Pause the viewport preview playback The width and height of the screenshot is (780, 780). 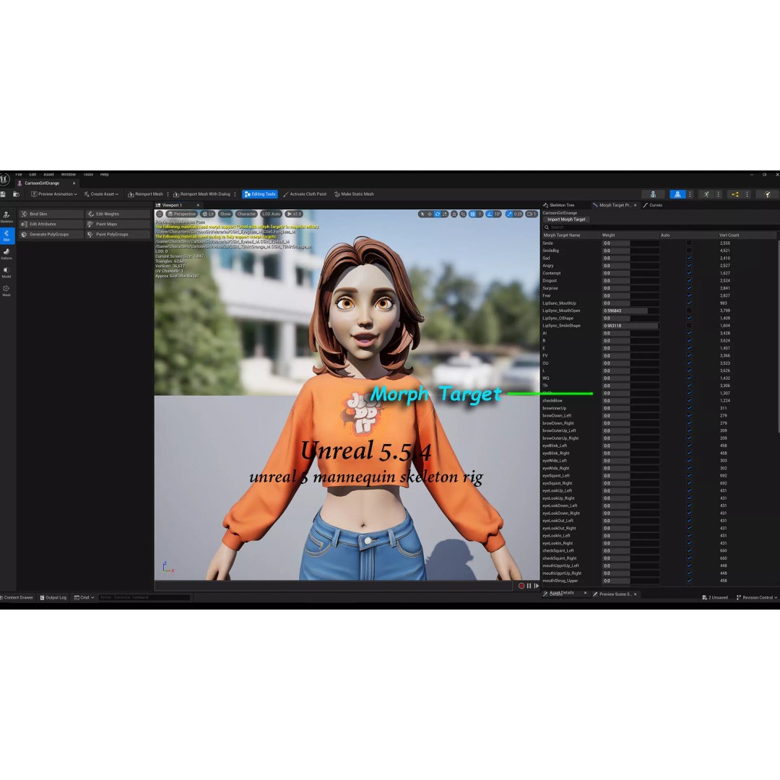529,586
